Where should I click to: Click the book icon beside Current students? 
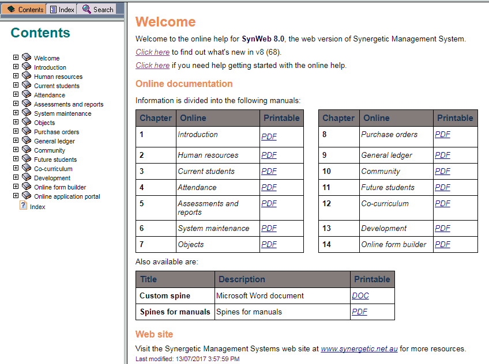click(27, 85)
